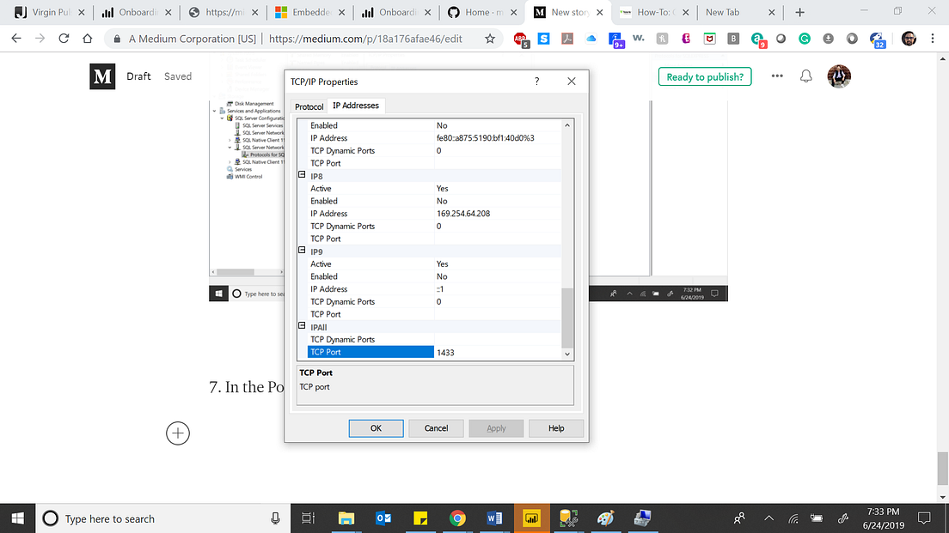Screen dimensions: 949x533
Task: Open Outlook from the taskbar
Action: pos(383,518)
